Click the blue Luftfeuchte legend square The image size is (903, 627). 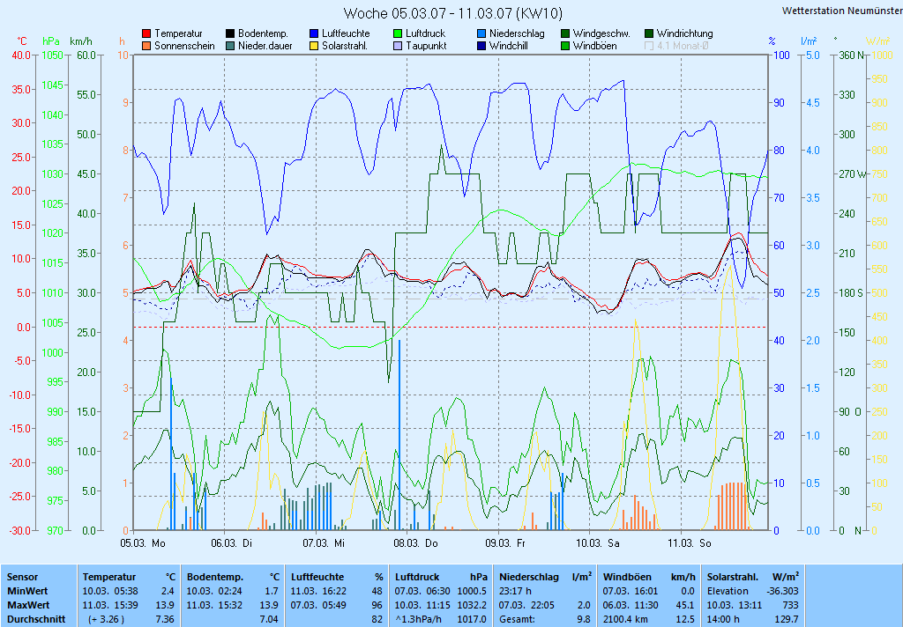[315, 33]
